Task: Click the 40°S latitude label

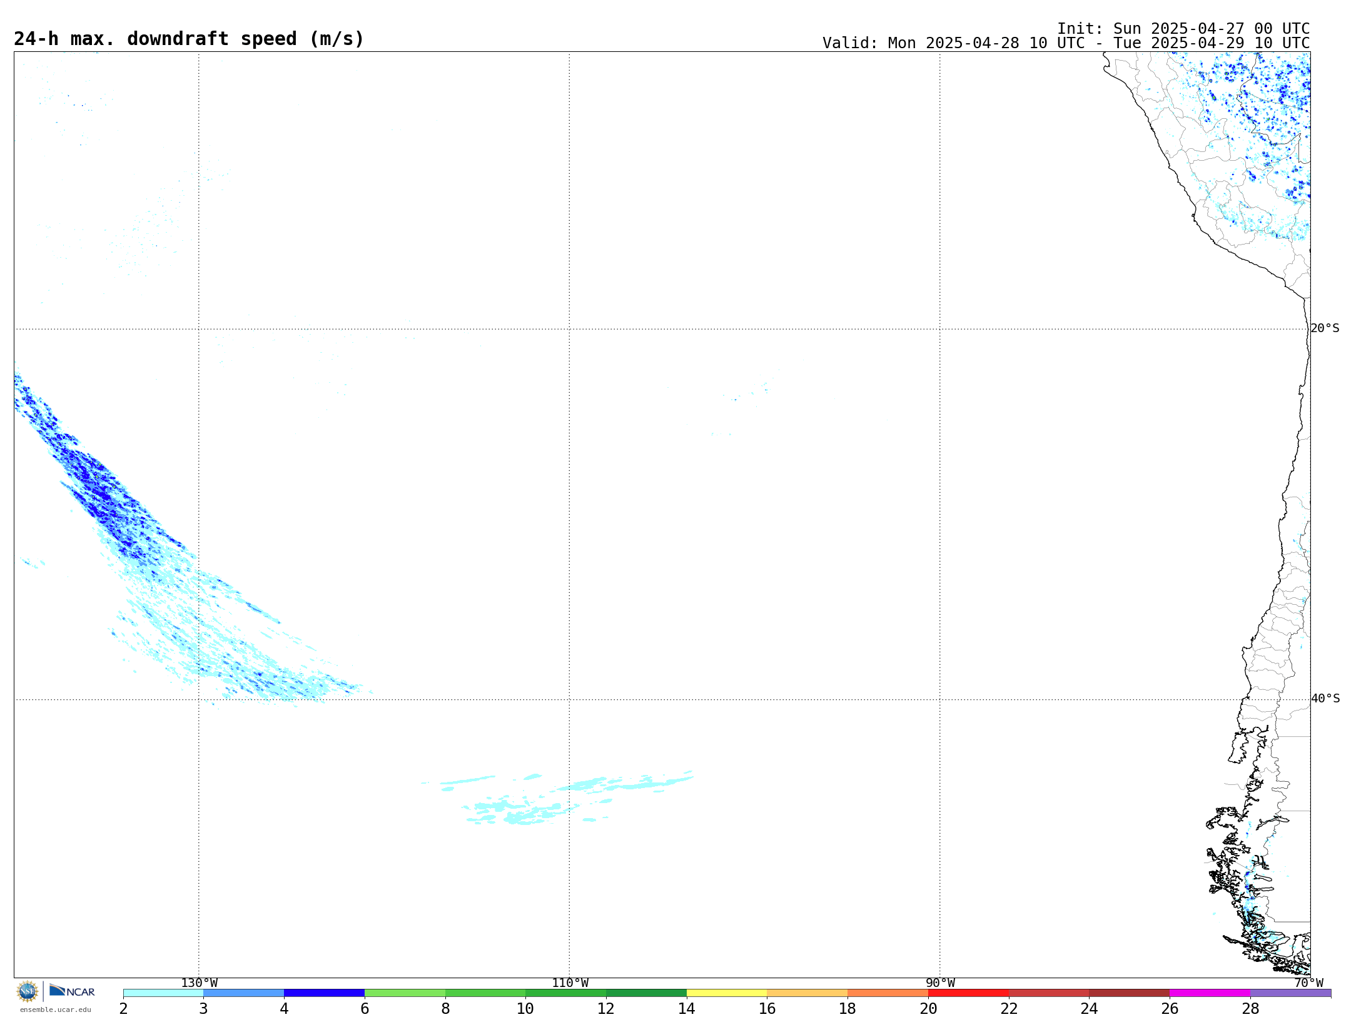Action: 1325,699
